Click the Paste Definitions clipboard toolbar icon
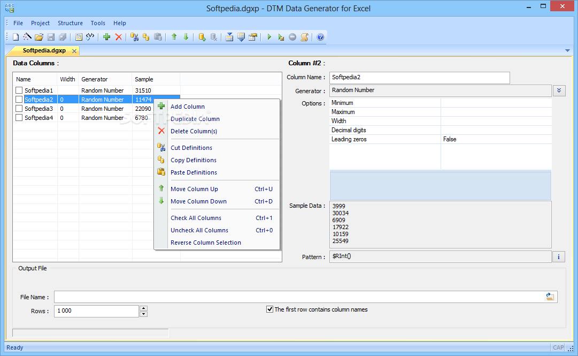This screenshot has height=356, width=578. tap(158, 37)
